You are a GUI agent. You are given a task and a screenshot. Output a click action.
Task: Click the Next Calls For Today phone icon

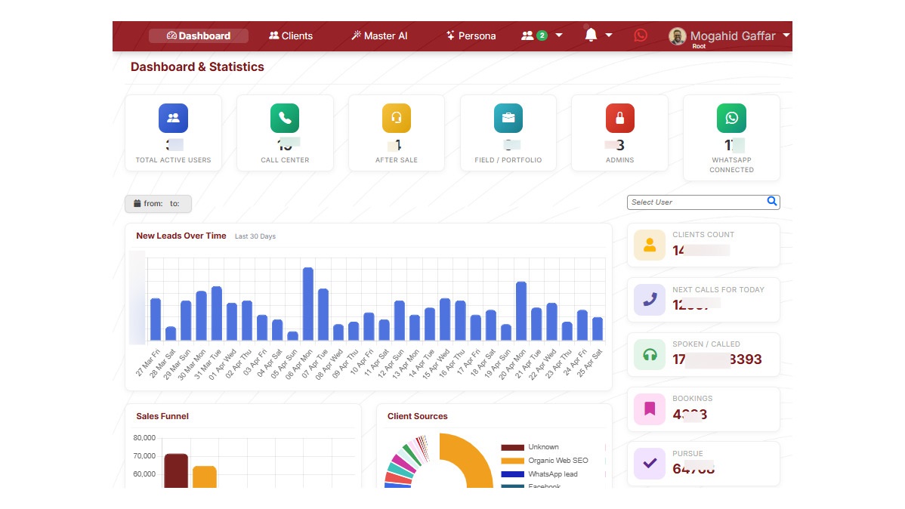650,300
